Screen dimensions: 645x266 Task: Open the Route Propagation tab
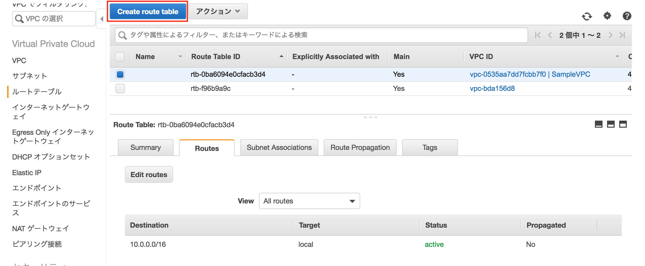click(x=359, y=147)
